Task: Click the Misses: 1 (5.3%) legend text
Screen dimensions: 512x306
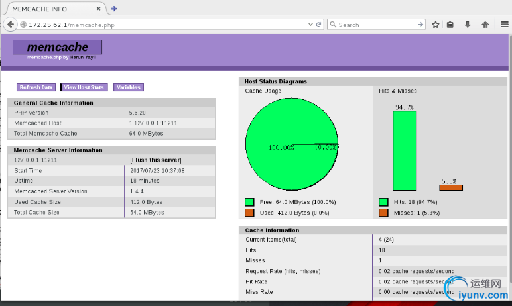Action: tap(416, 213)
